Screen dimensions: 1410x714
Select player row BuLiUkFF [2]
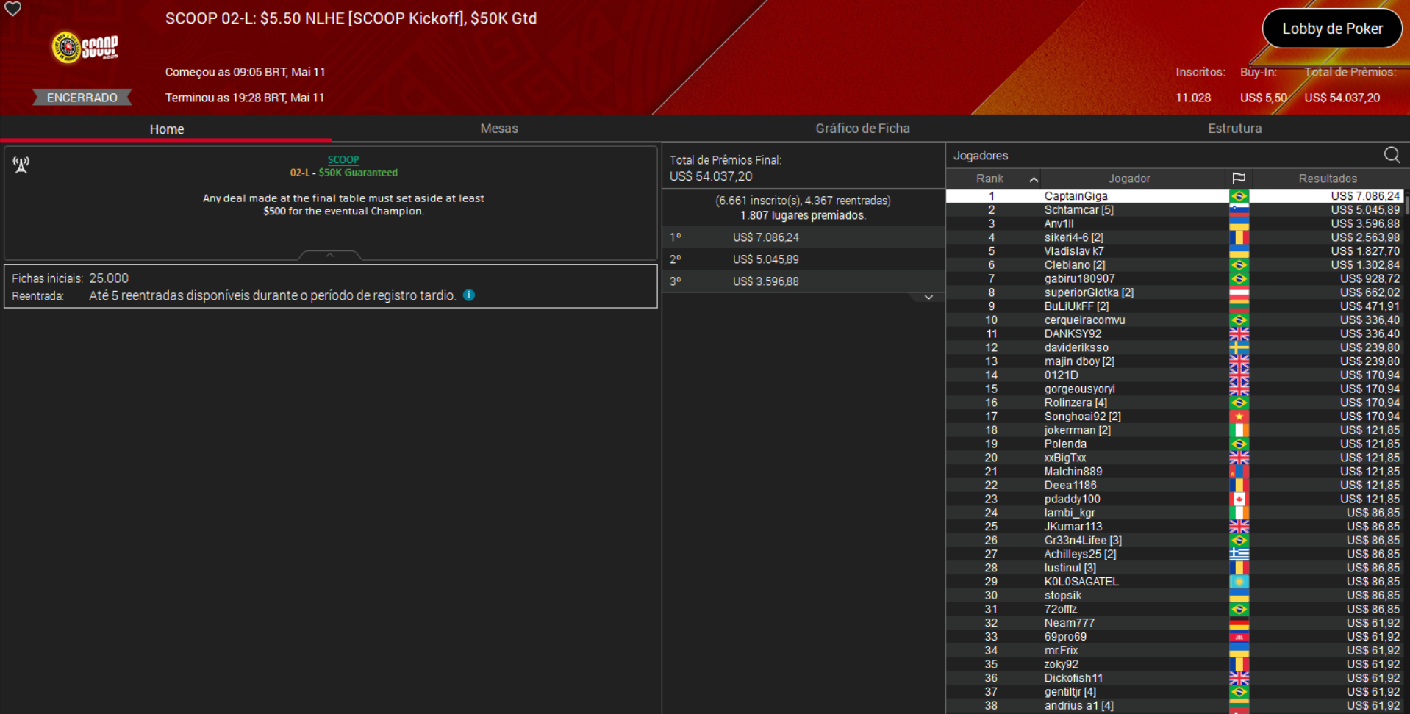coord(1175,306)
